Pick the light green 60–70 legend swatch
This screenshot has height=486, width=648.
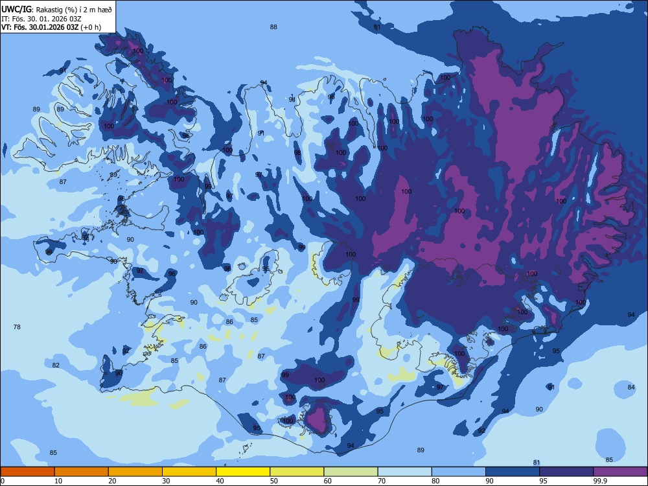[351, 472]
